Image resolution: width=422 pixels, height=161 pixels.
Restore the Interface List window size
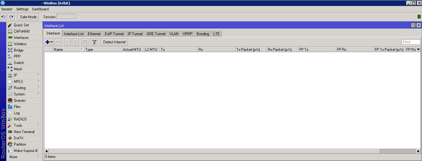point(414,25)
